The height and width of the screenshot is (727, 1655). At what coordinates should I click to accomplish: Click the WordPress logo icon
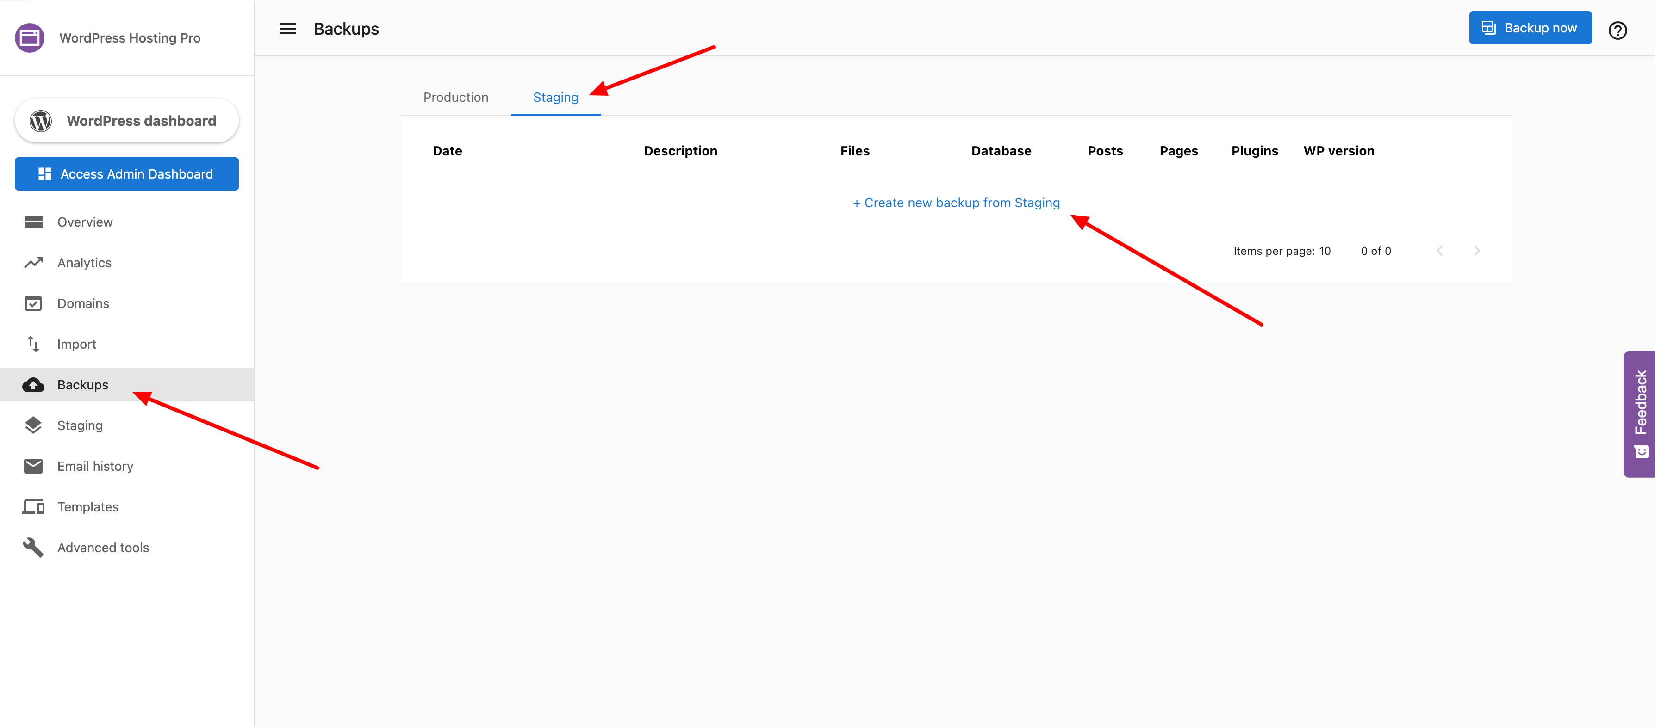40,121
